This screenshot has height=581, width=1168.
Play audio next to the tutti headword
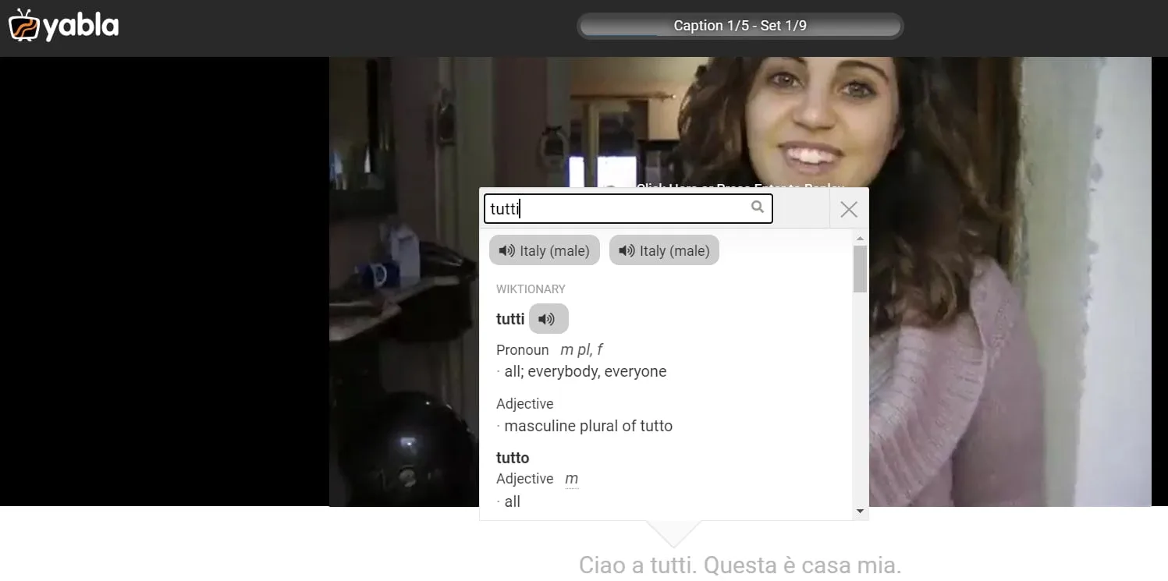click(548, 319)
